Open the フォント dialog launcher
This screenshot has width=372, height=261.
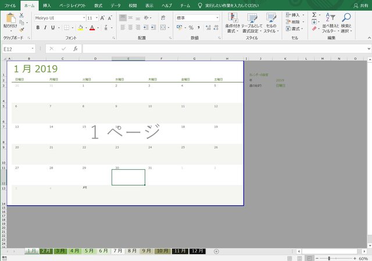114,38
